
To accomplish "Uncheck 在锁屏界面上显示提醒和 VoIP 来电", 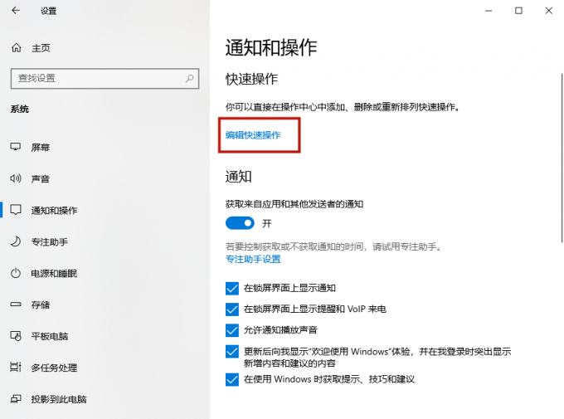I will (232, 309).
